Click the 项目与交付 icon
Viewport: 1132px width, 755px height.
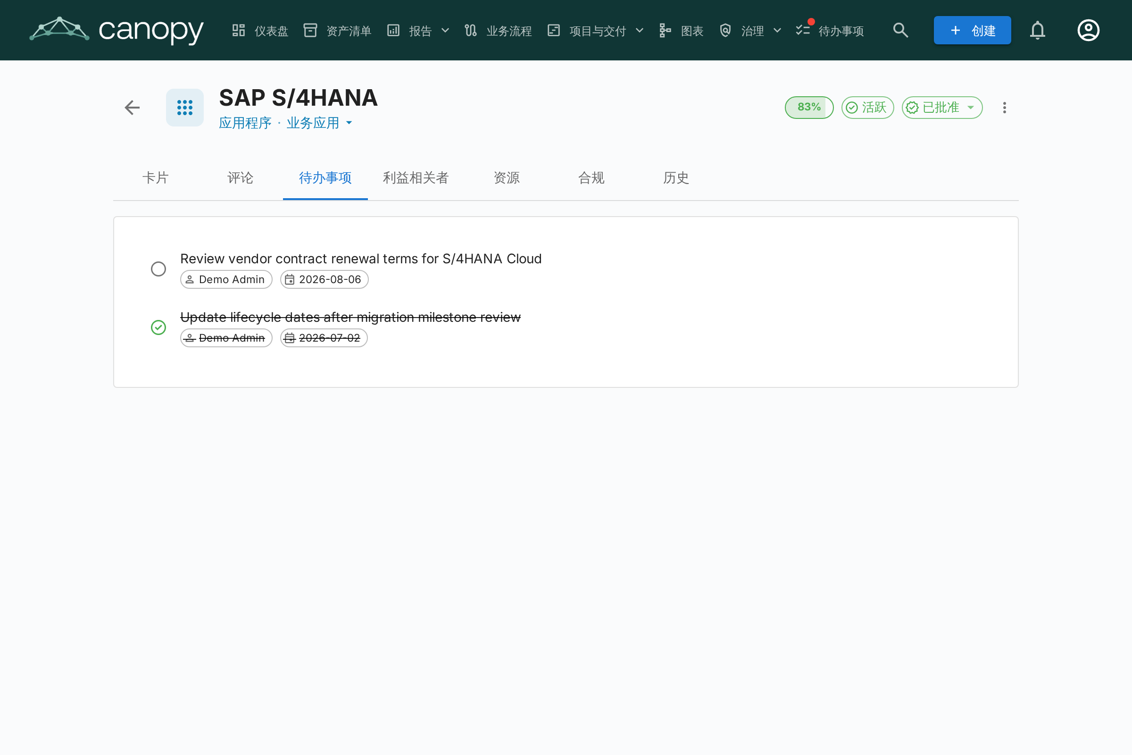554,30
